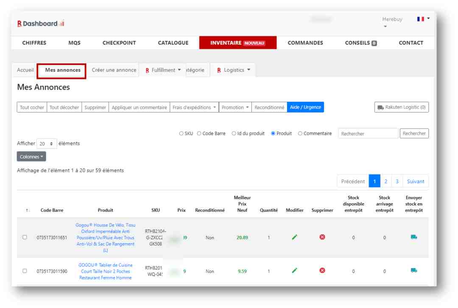Screen dimensions: 458x308
Task: Click the Reconditionné button
Action: 269,107
